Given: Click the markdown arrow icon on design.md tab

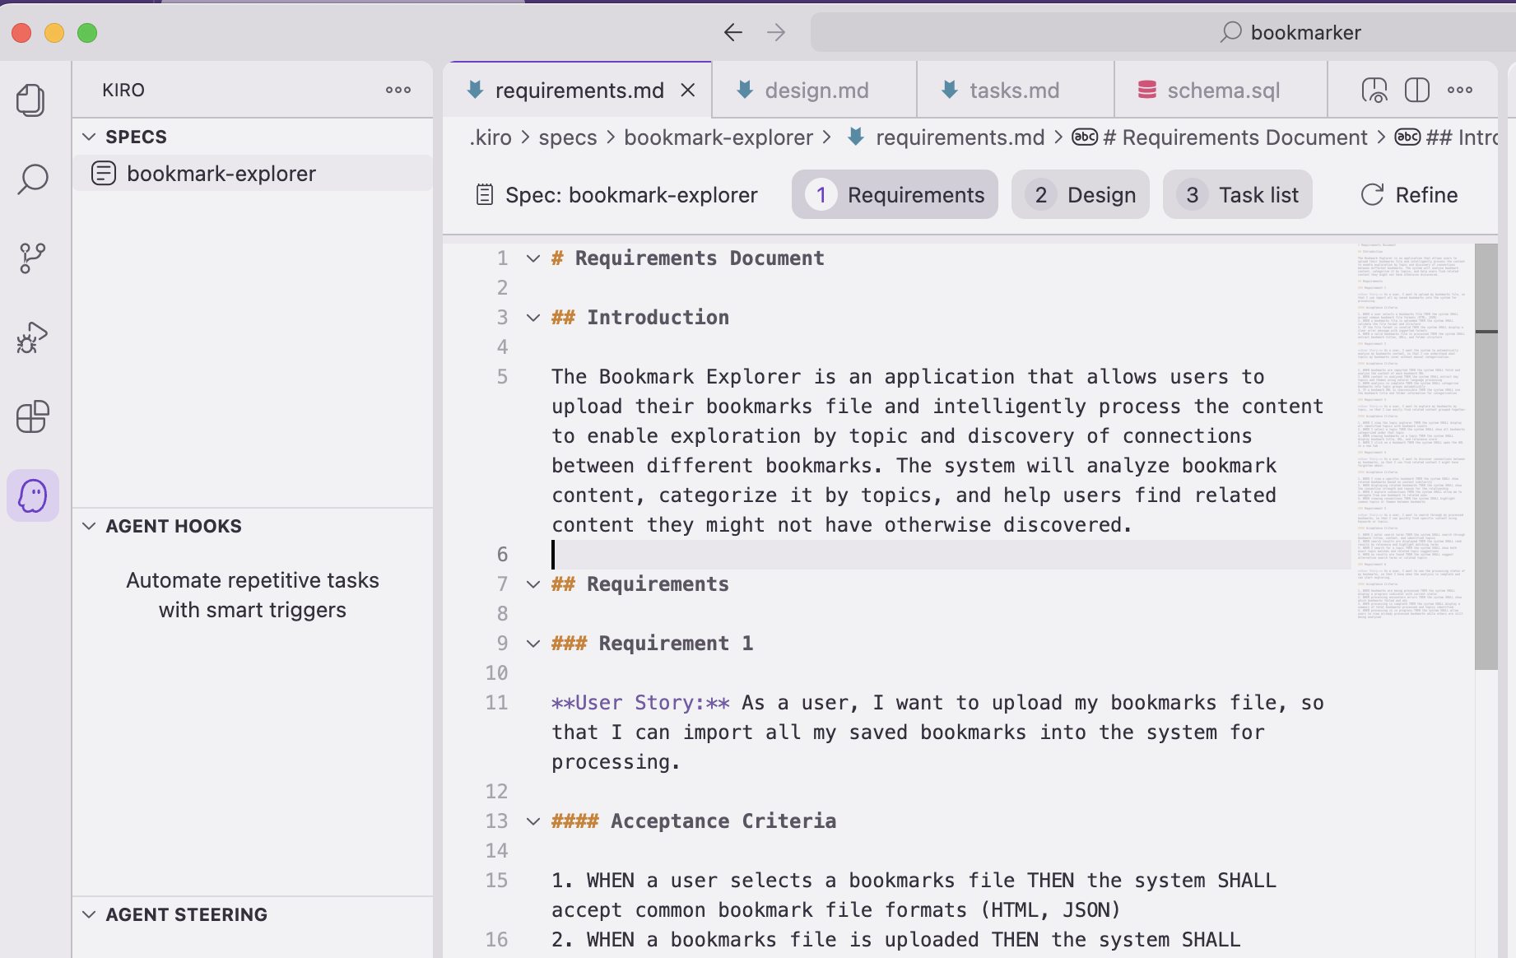Looking at the screenshot, I should pos(745,90).
